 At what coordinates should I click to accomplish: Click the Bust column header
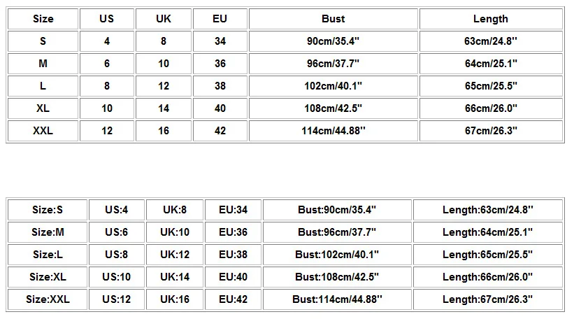(x=334, y=19)
